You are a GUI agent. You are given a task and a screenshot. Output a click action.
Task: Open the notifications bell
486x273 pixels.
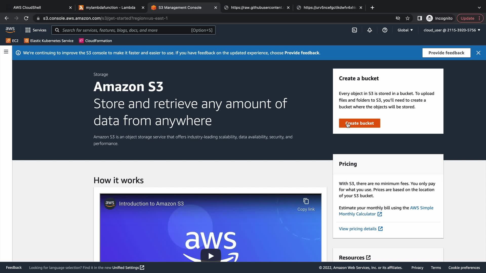tap(370, 30)
